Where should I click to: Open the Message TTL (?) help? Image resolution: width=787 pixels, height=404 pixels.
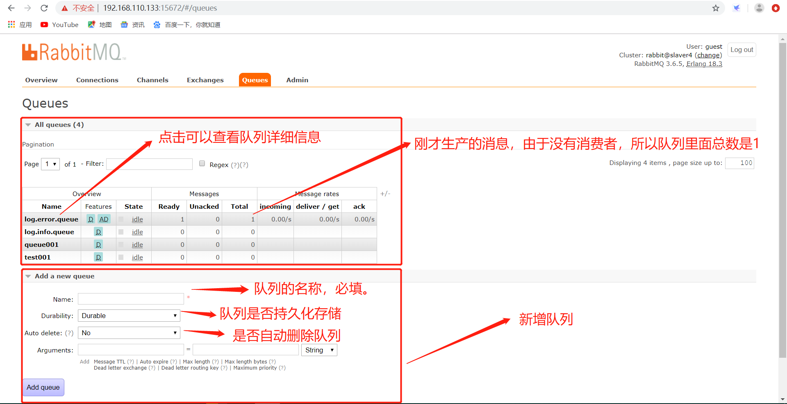(130, 362)
